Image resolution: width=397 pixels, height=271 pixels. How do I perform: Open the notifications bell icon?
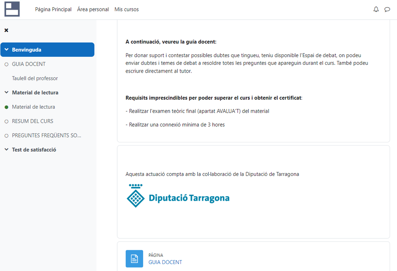[x=376, y=9]
